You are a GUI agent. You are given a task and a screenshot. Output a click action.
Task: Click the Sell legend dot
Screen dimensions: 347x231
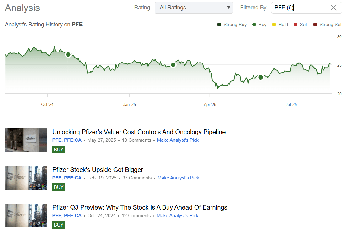(295, 24)
